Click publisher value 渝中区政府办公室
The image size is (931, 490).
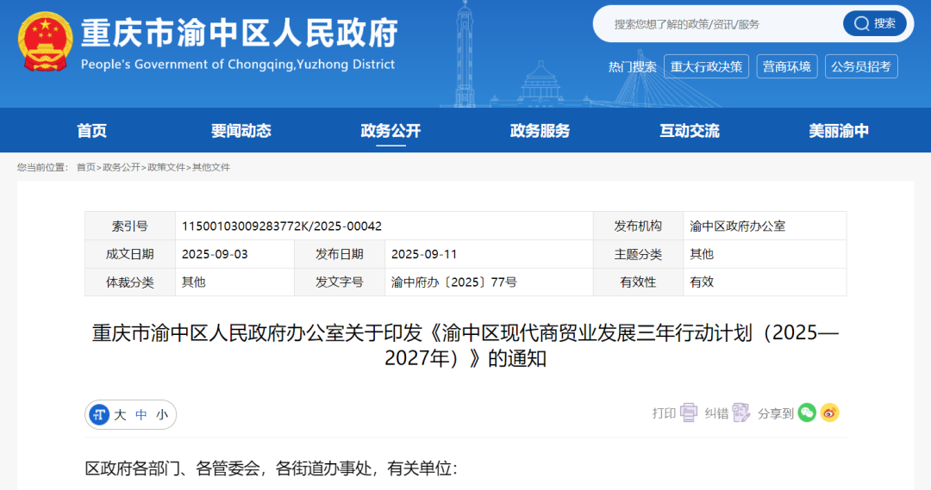pos(737,226)
